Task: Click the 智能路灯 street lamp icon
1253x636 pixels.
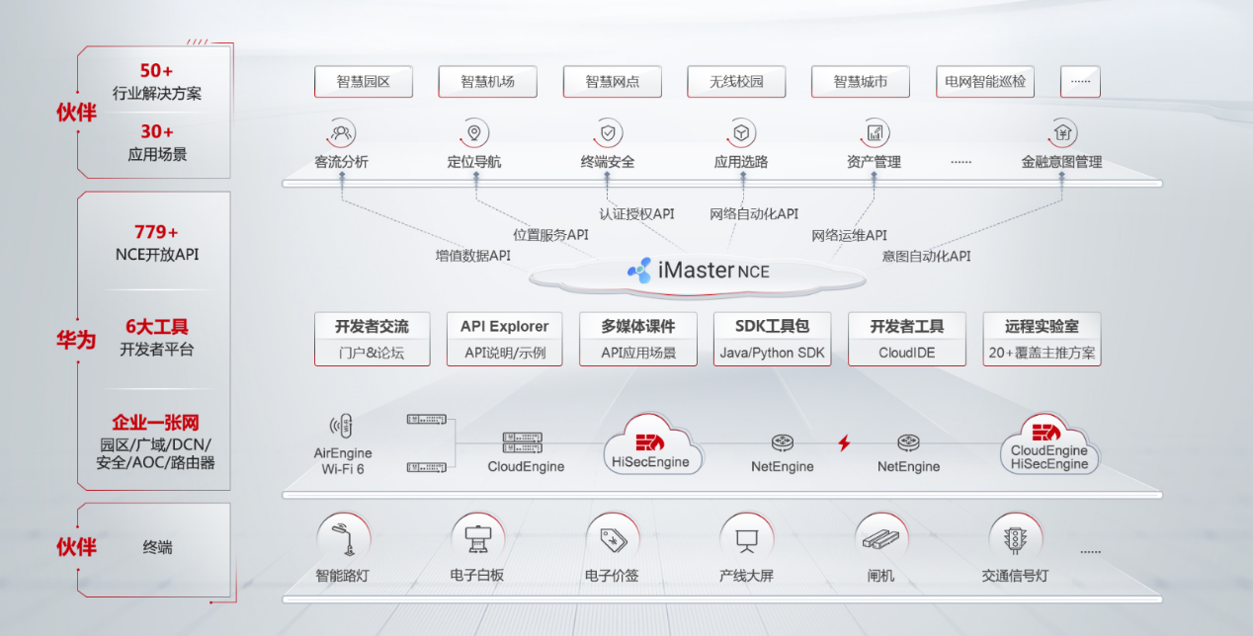Action: point(344,539)
